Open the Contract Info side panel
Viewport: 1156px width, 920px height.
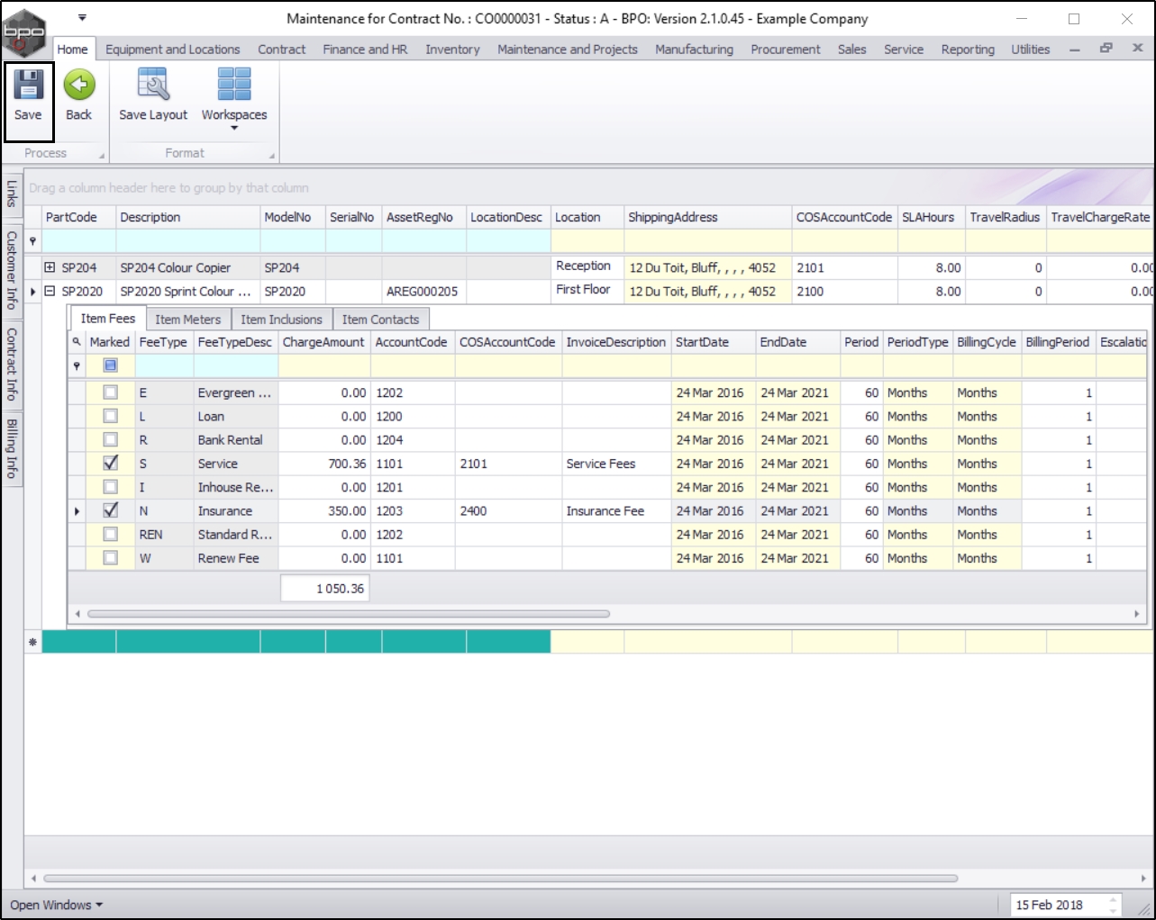12,364
